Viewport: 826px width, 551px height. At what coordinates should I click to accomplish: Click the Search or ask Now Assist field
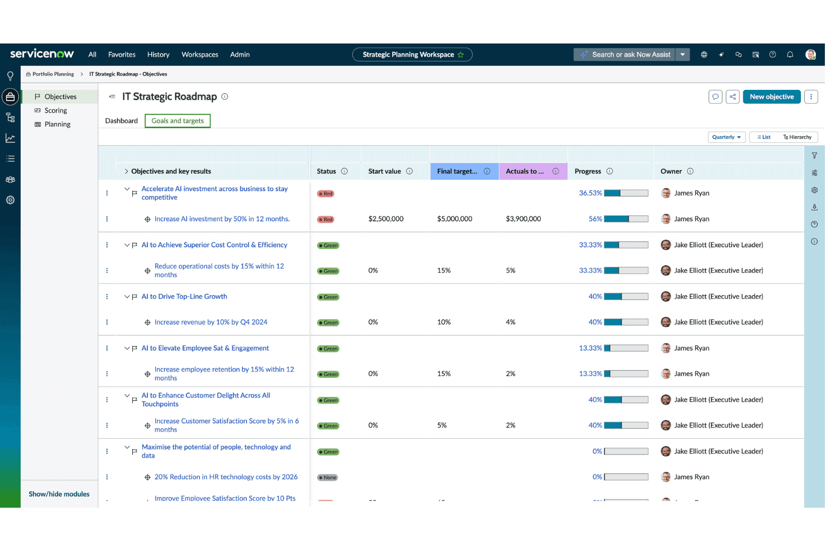[625, 55]
